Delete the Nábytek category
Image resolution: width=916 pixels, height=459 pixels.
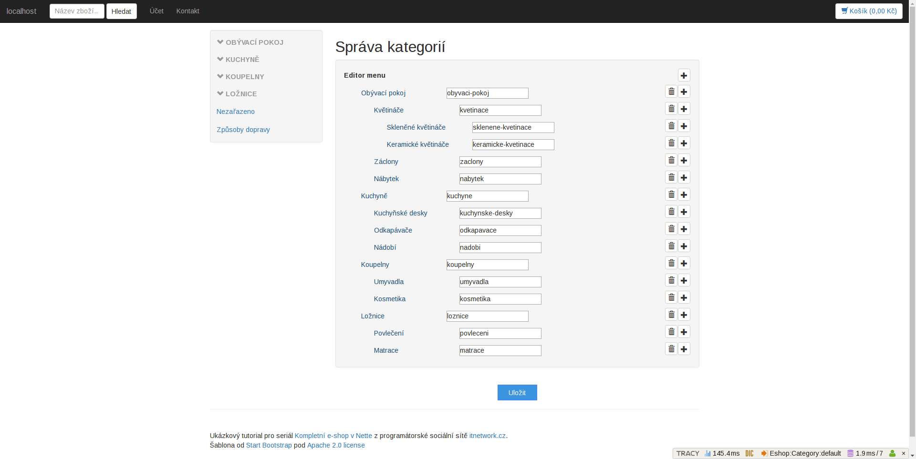pyautogui.click(x=671, y=177)
